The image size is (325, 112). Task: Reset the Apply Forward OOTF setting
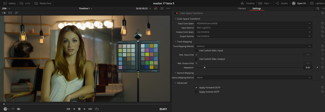pyautogui.click(x=322, y=87)
